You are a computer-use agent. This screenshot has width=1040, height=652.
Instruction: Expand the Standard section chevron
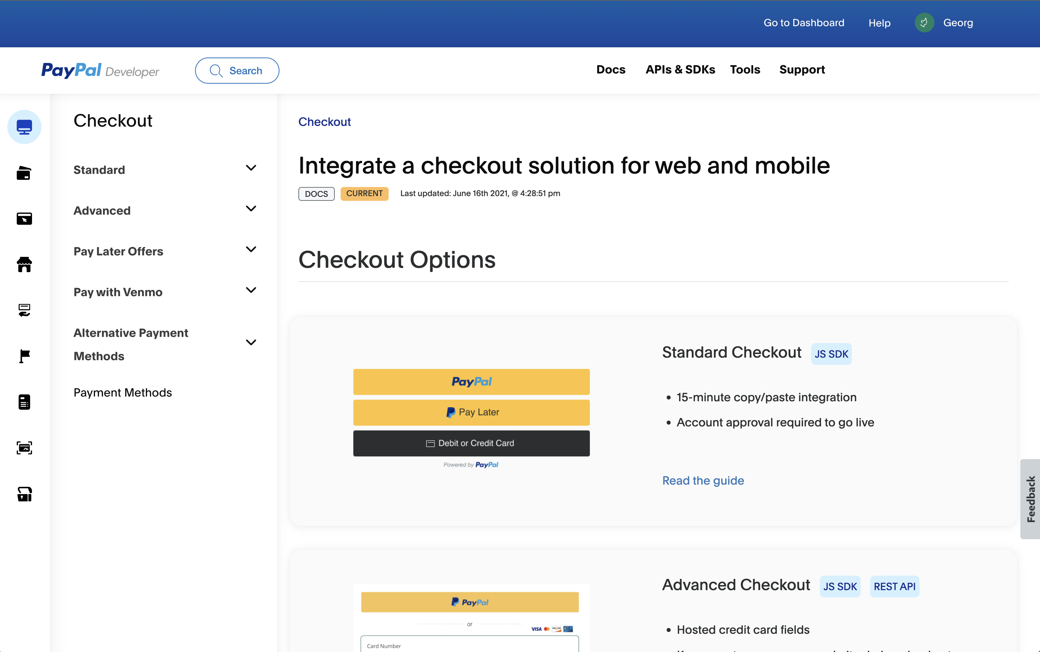coord(251,168)
